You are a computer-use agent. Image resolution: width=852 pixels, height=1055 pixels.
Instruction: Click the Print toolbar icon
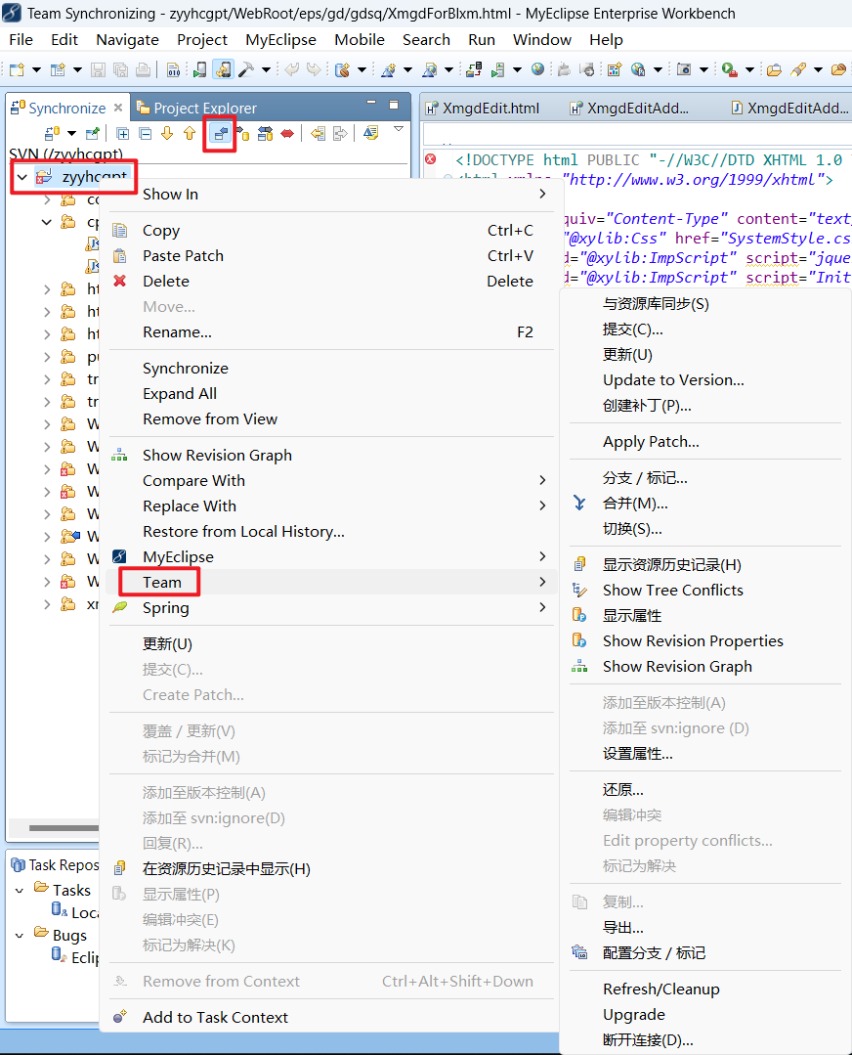tap(143, 69)
